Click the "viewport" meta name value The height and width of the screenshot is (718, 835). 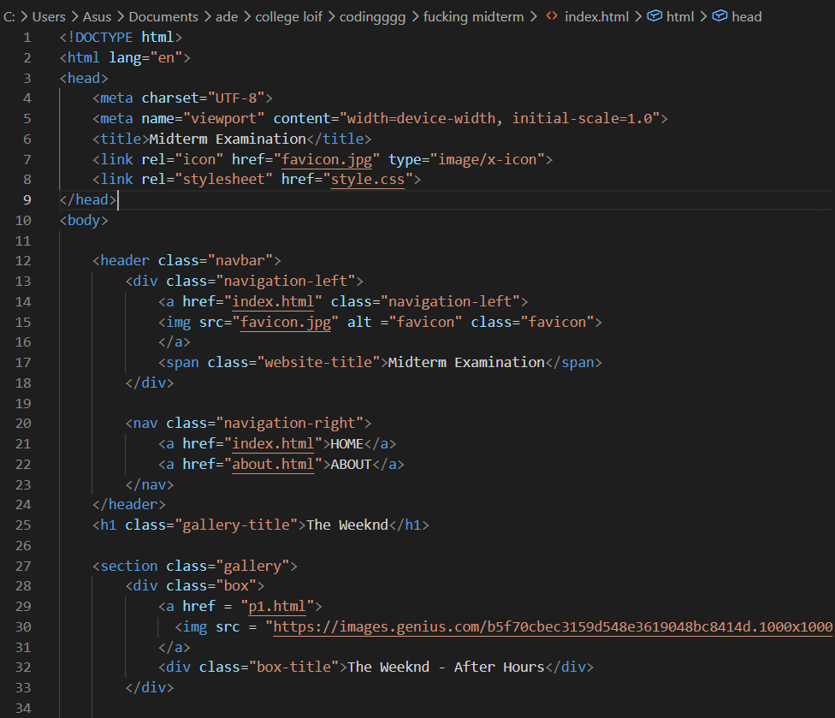223,118
